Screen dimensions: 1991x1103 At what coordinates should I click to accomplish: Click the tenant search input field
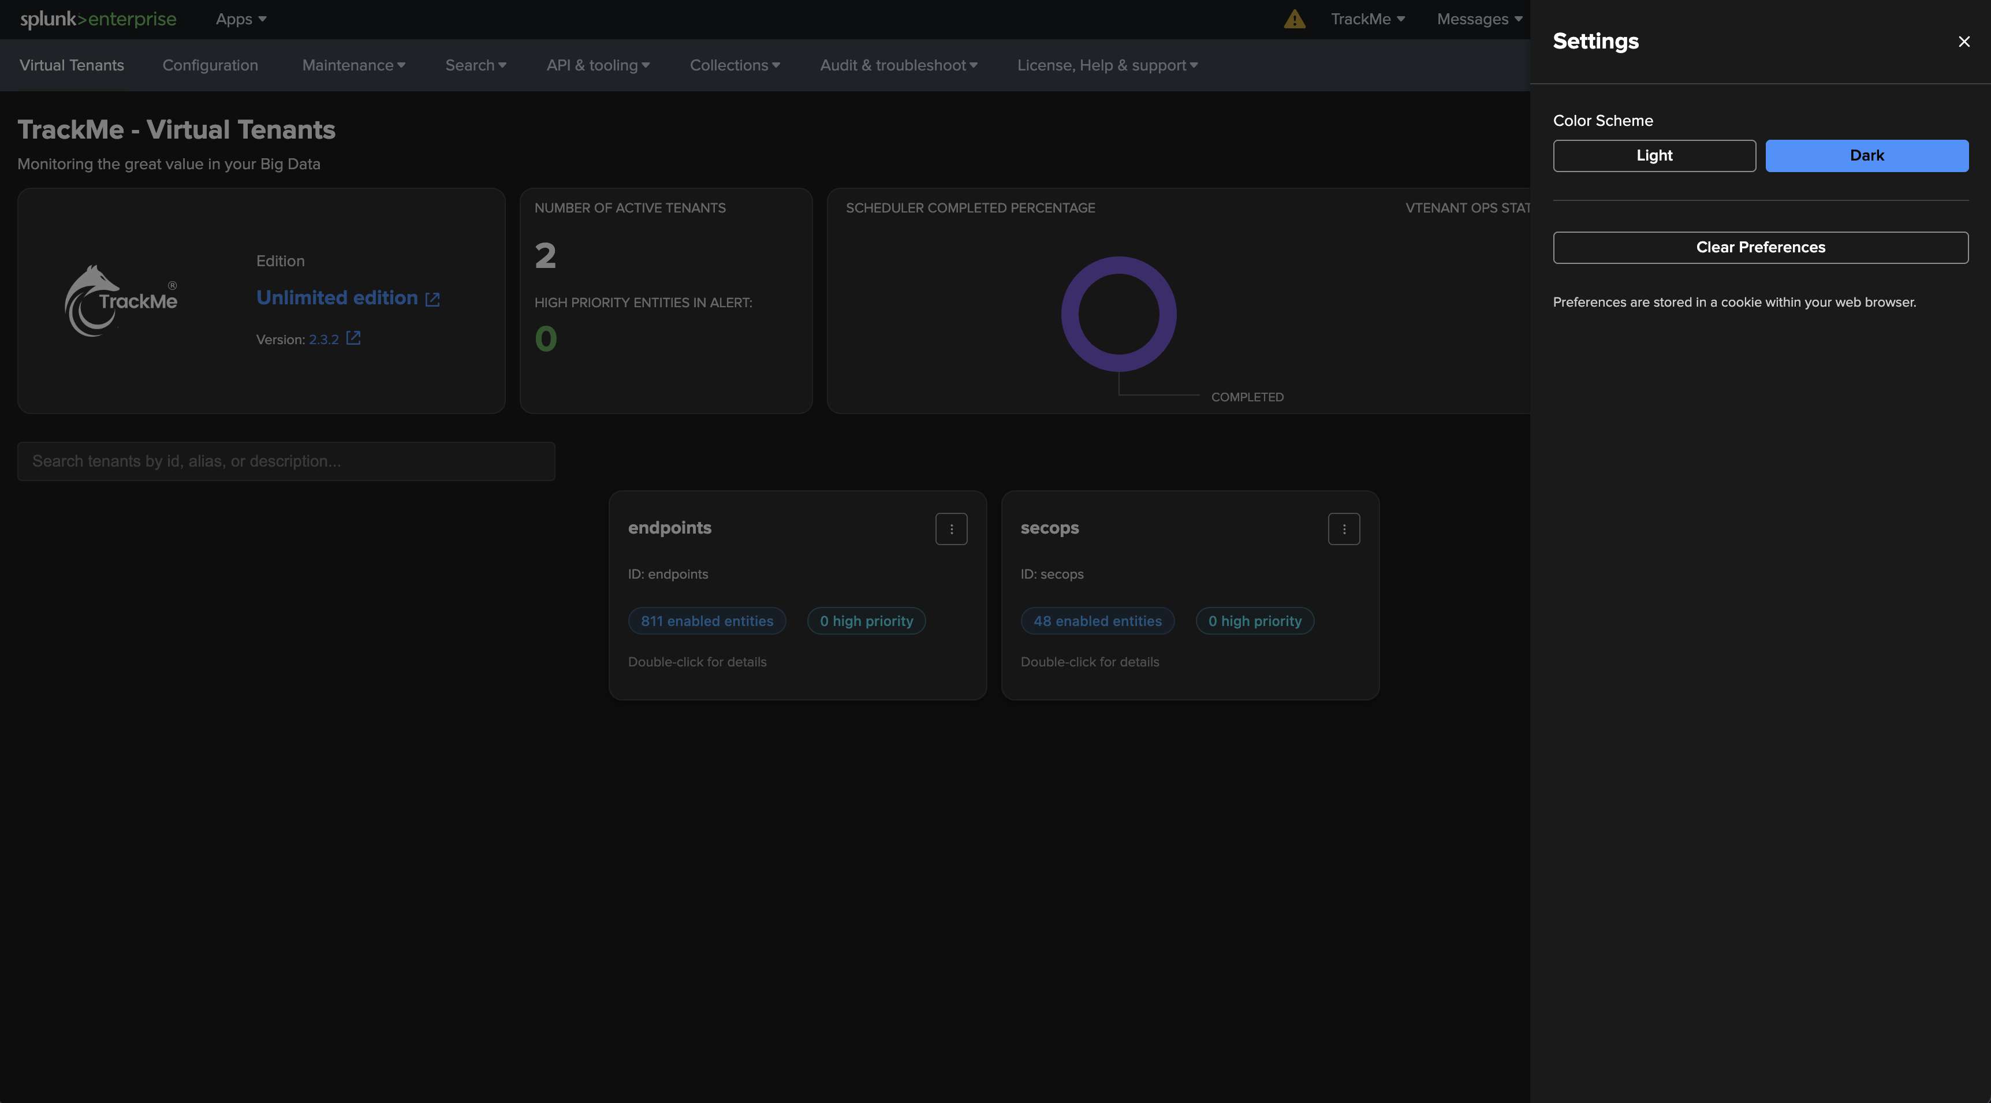(x=286, y=461)
